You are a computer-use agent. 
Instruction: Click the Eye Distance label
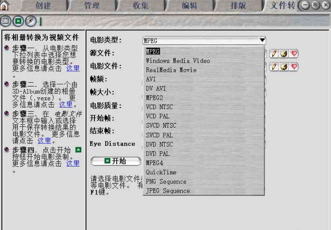112,144
